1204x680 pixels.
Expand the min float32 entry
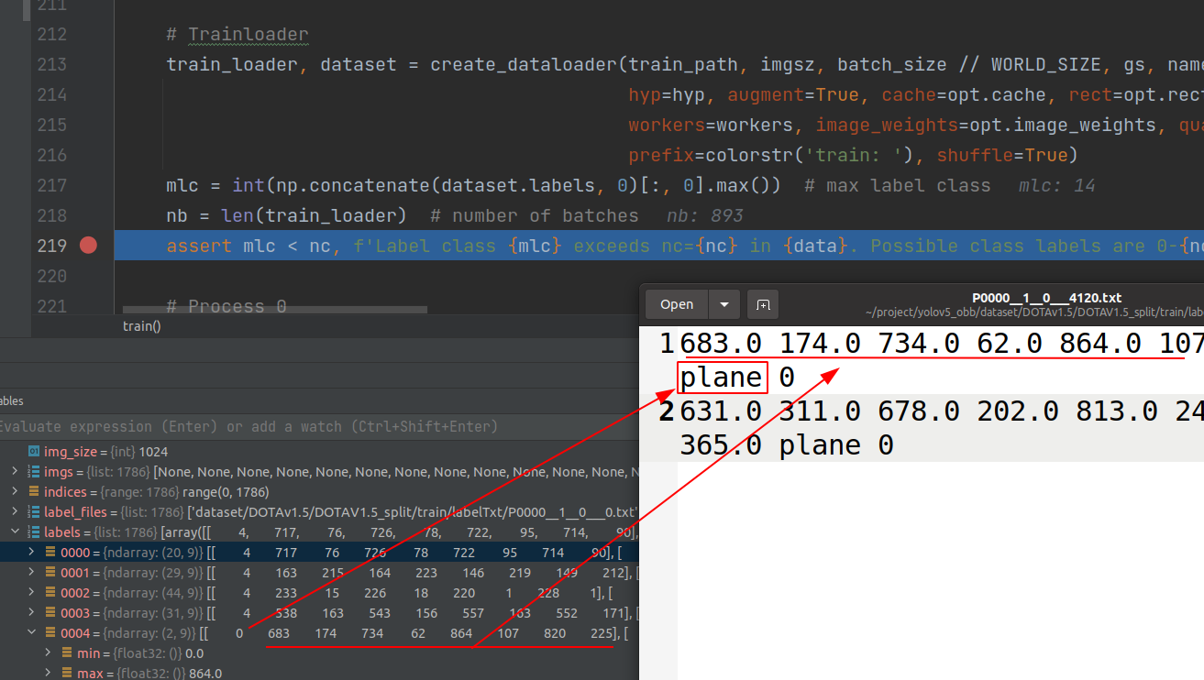pos(48,653)
